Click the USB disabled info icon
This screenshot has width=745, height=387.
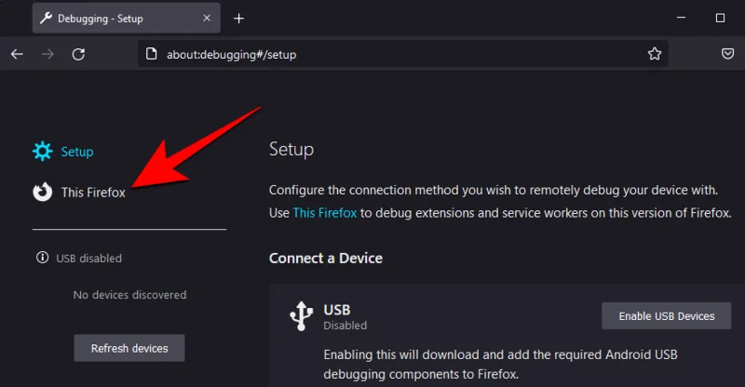(x=42, y=258)
